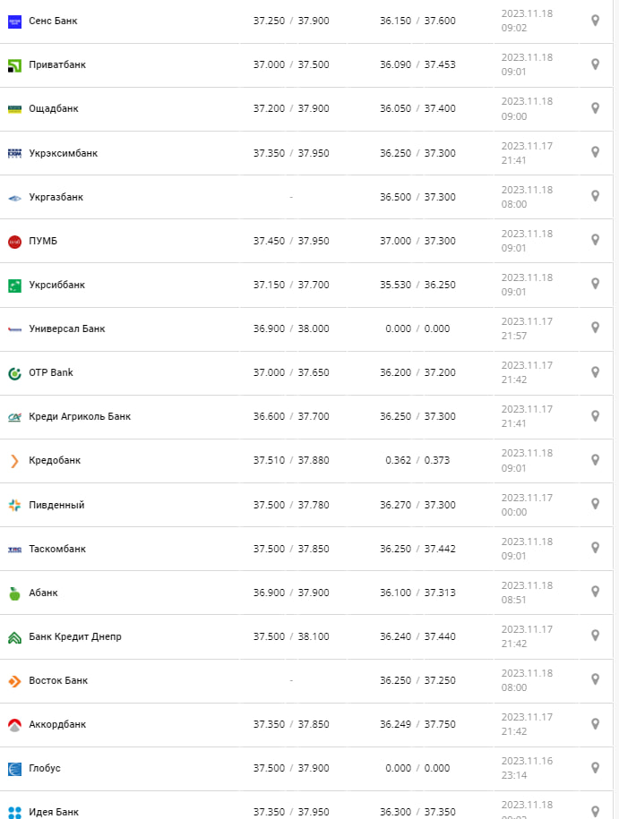Image resolution: width=619 pixels, height=819 pixels.
Task: Click Банк Кредит Днепр name
Action: [74, 636]
